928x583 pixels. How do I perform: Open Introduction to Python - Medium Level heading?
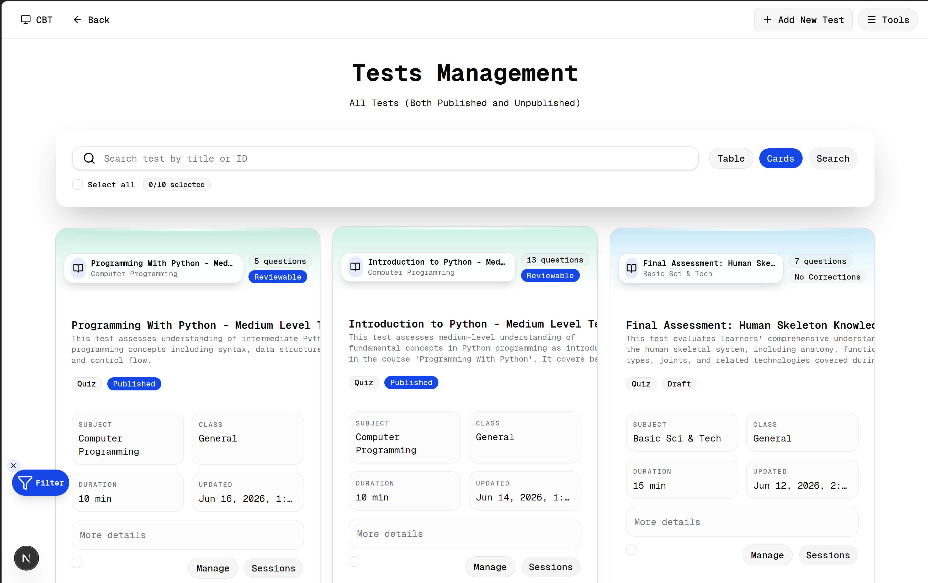[473, 324]
